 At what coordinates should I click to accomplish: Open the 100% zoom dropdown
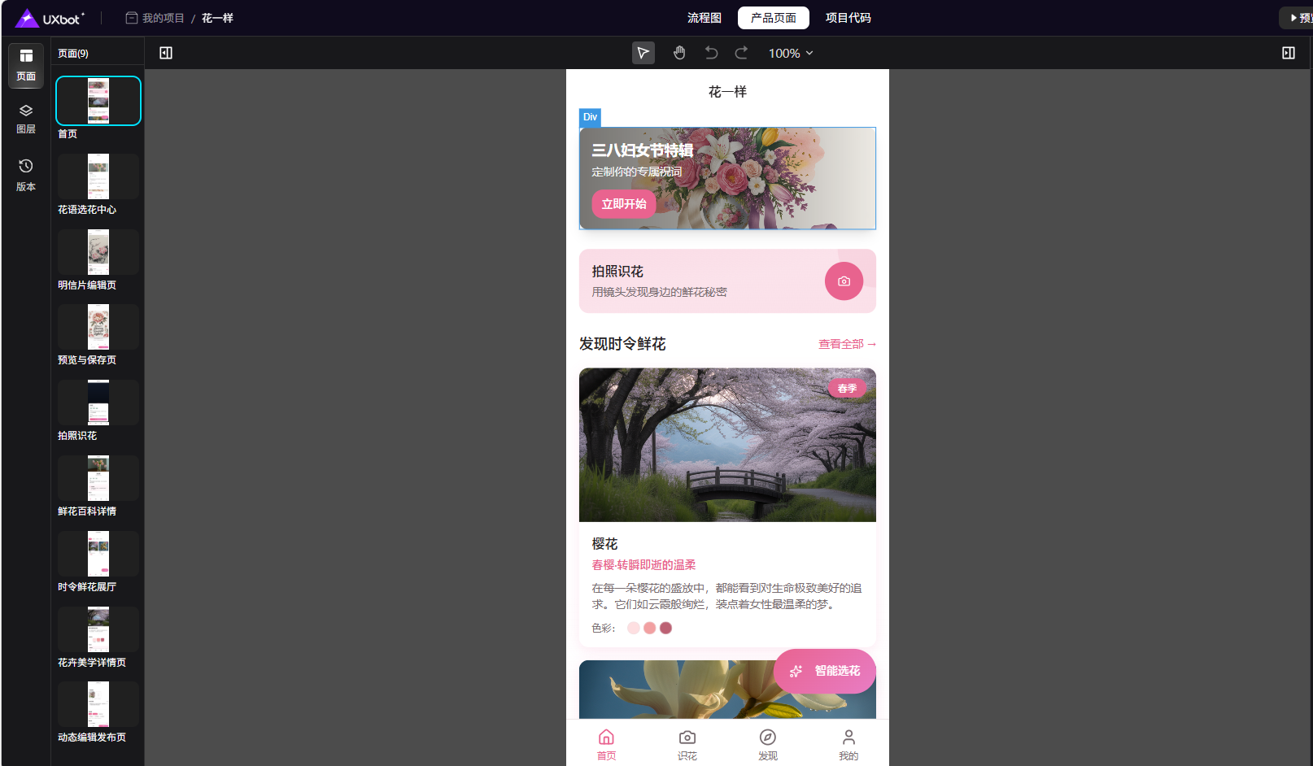791,53
